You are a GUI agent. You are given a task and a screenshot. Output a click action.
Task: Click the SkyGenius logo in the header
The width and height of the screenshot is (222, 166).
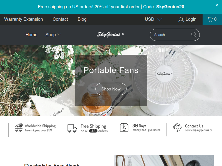(110, 35)
